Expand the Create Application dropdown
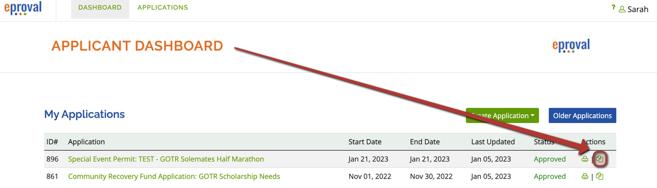657x188 pixels. [502, 116]
